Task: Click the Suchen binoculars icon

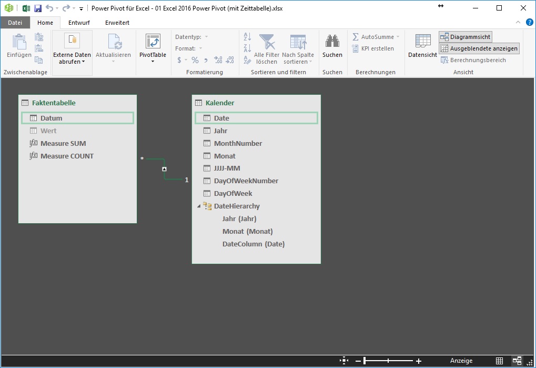Action: pos(332,42)
